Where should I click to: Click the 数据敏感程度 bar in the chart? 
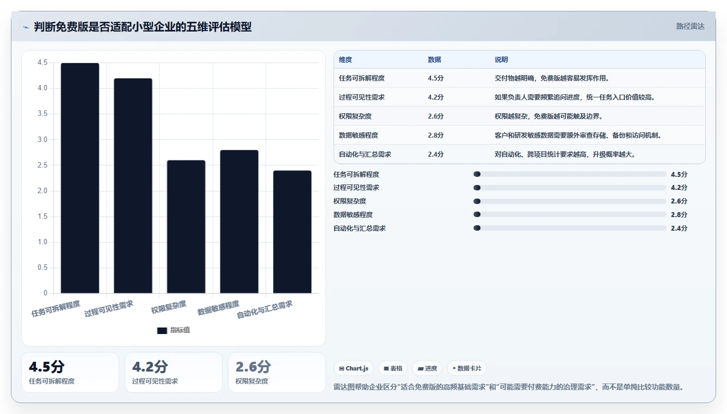(239, 221)
